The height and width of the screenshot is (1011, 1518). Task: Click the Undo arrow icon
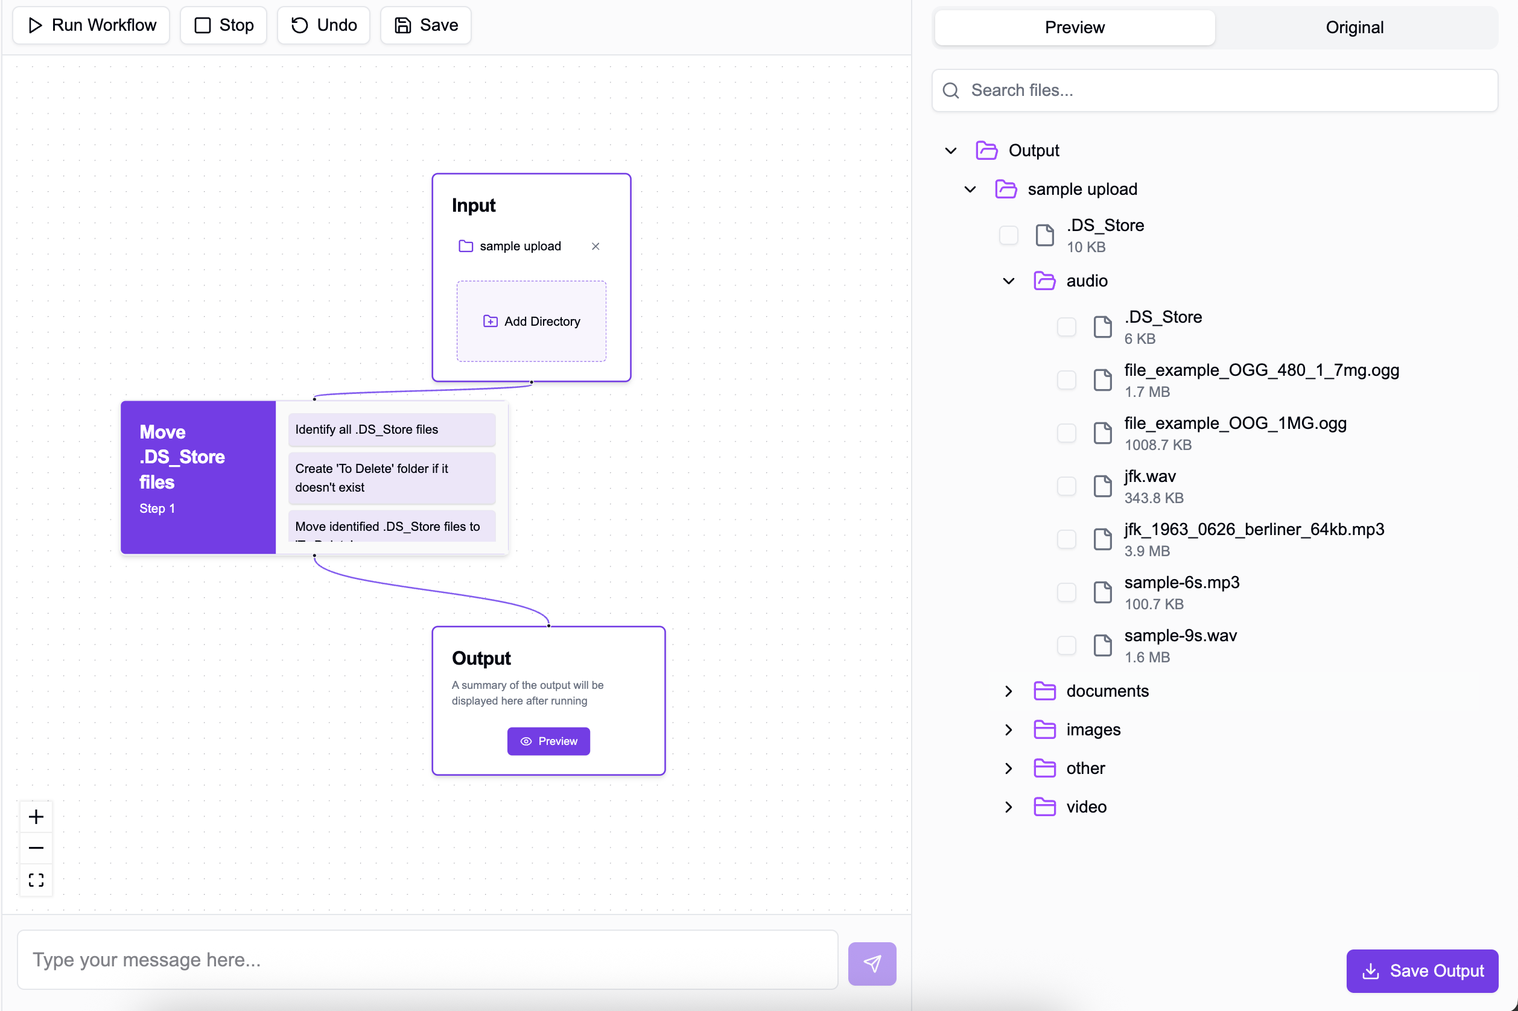[x=299, y=25]
